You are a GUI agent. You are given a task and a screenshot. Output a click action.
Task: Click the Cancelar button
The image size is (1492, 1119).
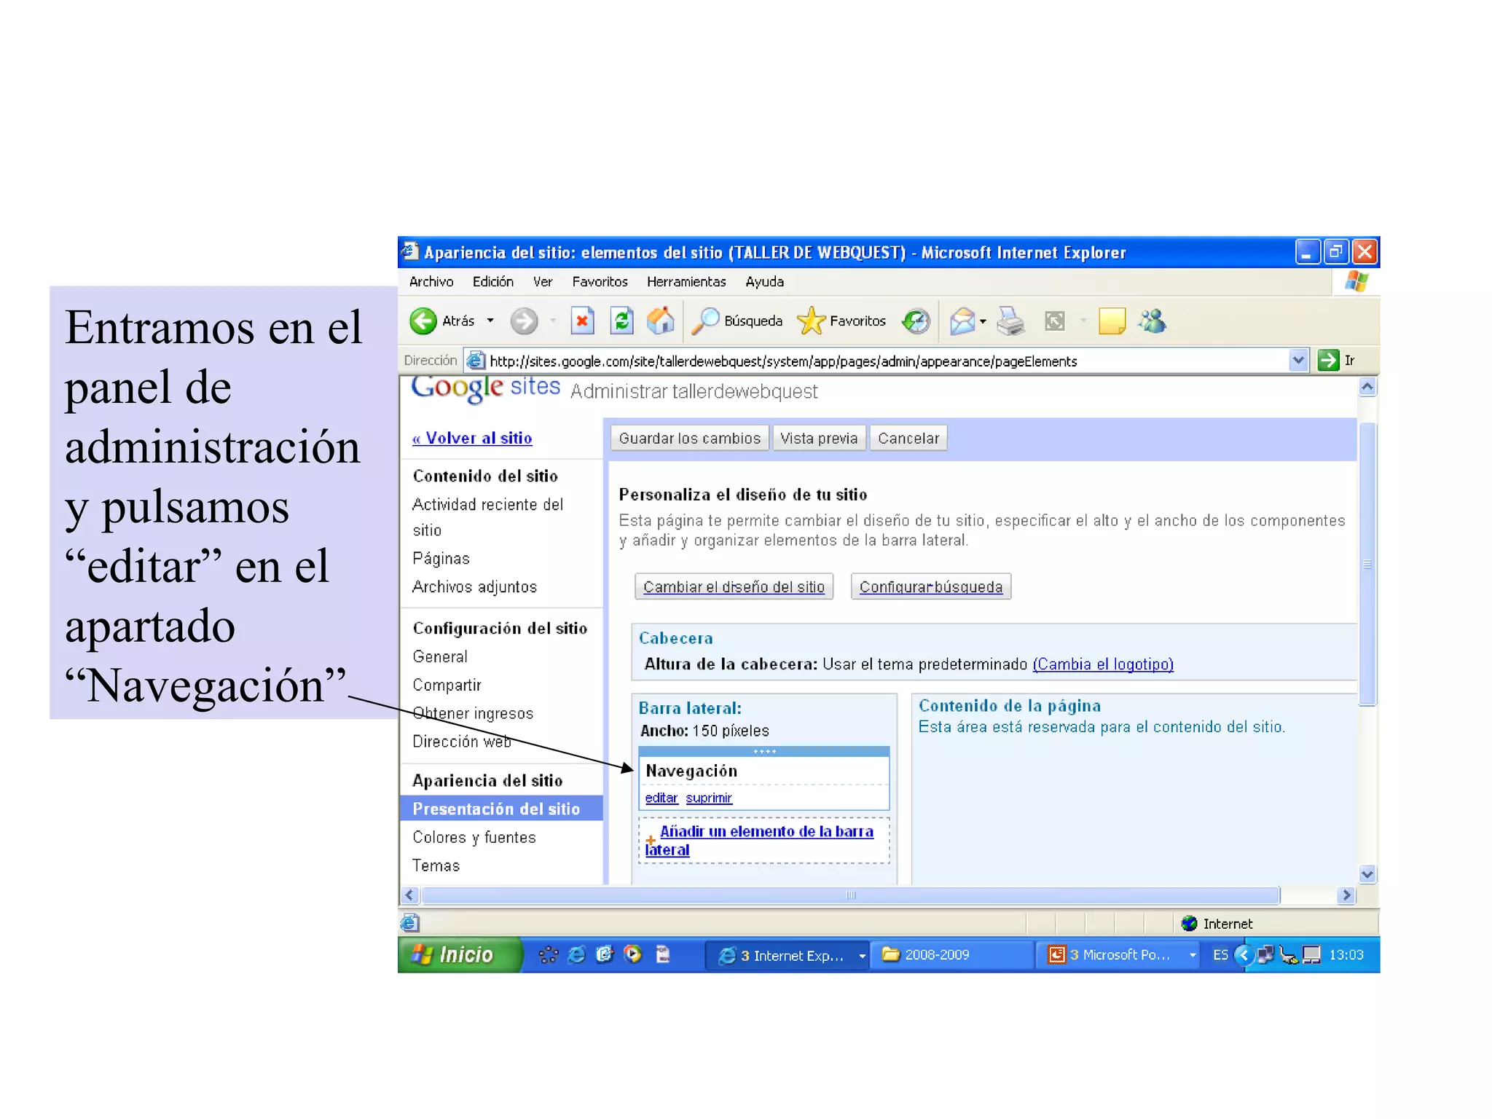[908, 439]
